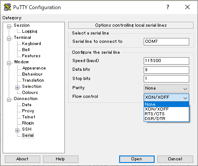This screenshot has width=198, height=166.
Task: Expand the SSH tree node
Action: [x=17, y=130]
